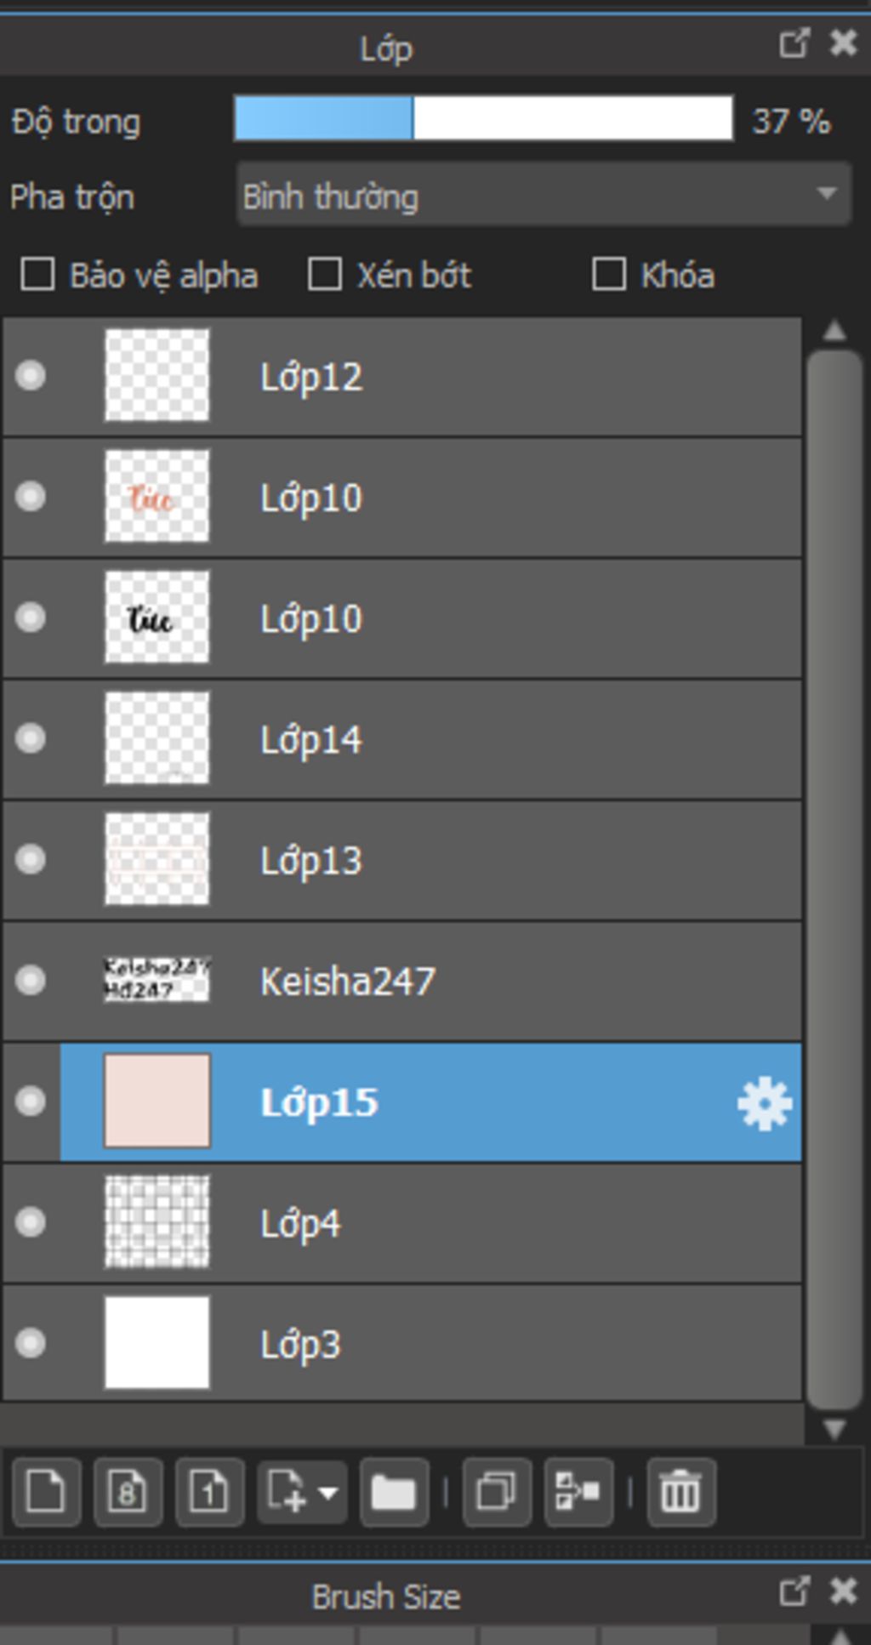Screen dimensions: 871x1645
Task: Enable the Bảo vệ alpha checkbox
Action: (x=38, y=275)
